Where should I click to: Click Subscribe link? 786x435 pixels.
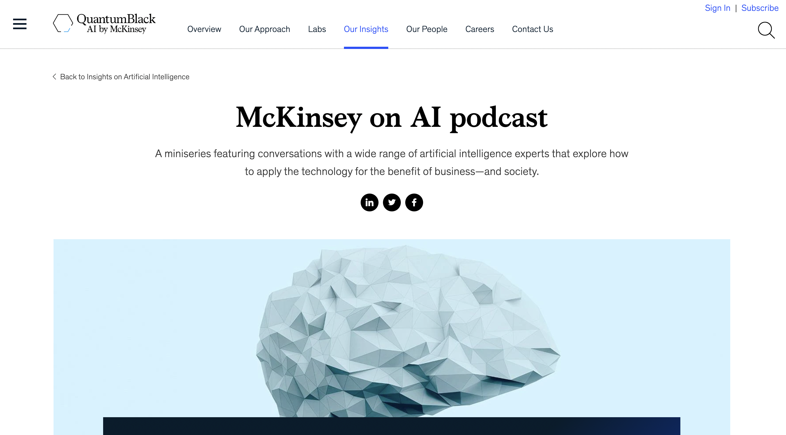(x=760, y=8)
